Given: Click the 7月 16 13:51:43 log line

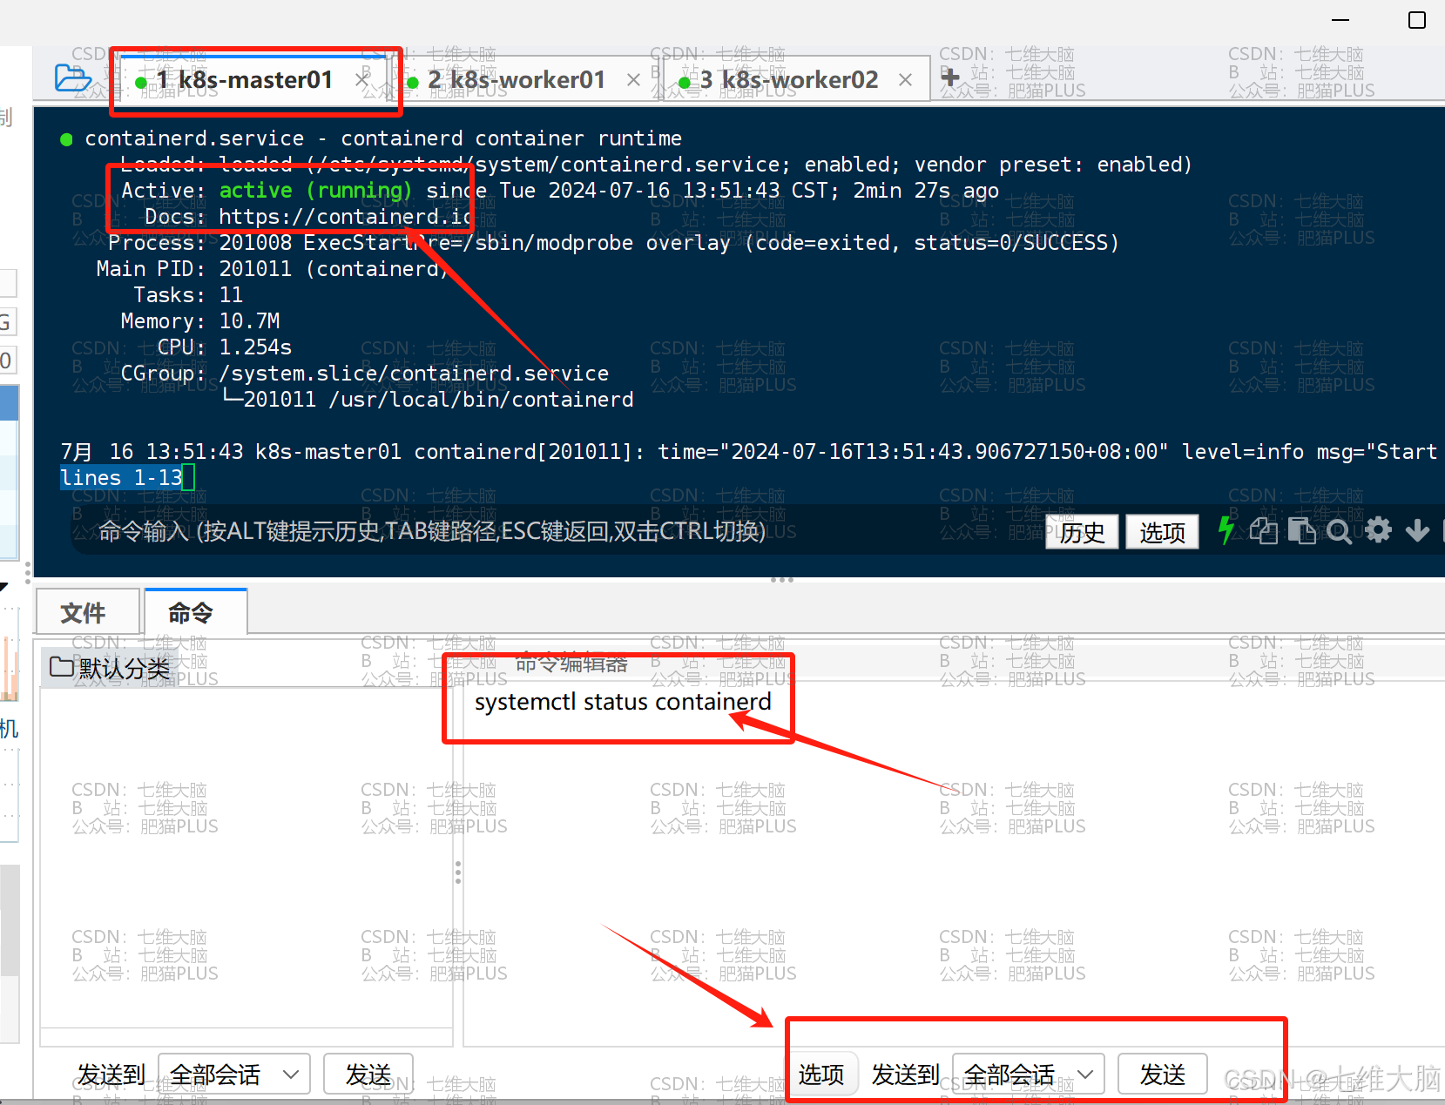Looking at the screenshot, I should click(749, 452).
